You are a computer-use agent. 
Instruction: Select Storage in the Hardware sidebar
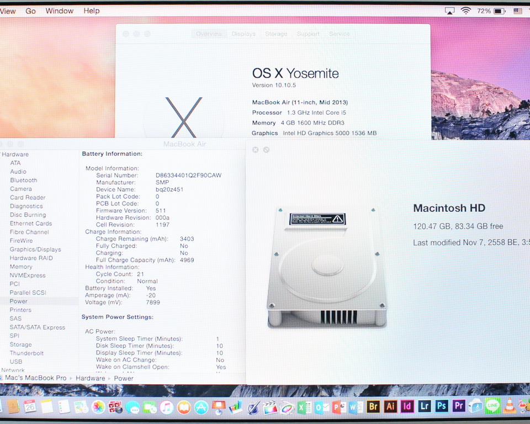[20, 344]
